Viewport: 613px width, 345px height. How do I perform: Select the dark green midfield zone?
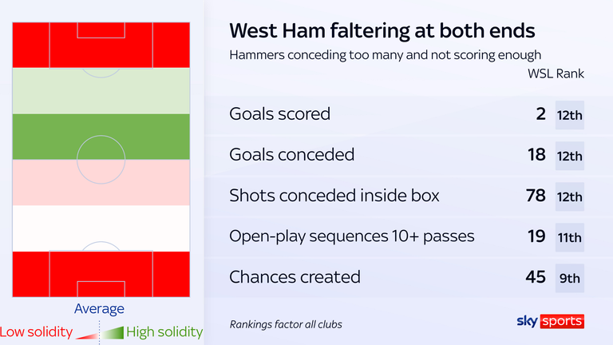click(48, 137)
